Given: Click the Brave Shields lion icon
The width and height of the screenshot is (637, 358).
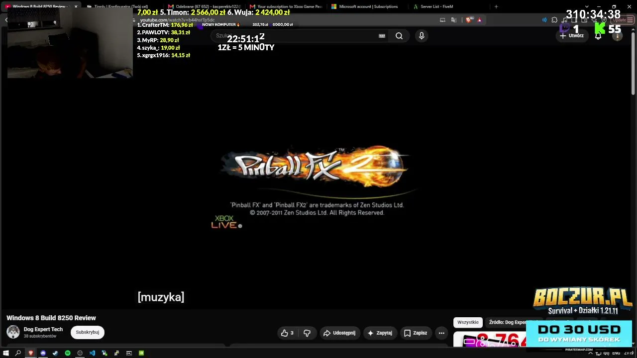Looking at the screenshot, I should 469,20.
